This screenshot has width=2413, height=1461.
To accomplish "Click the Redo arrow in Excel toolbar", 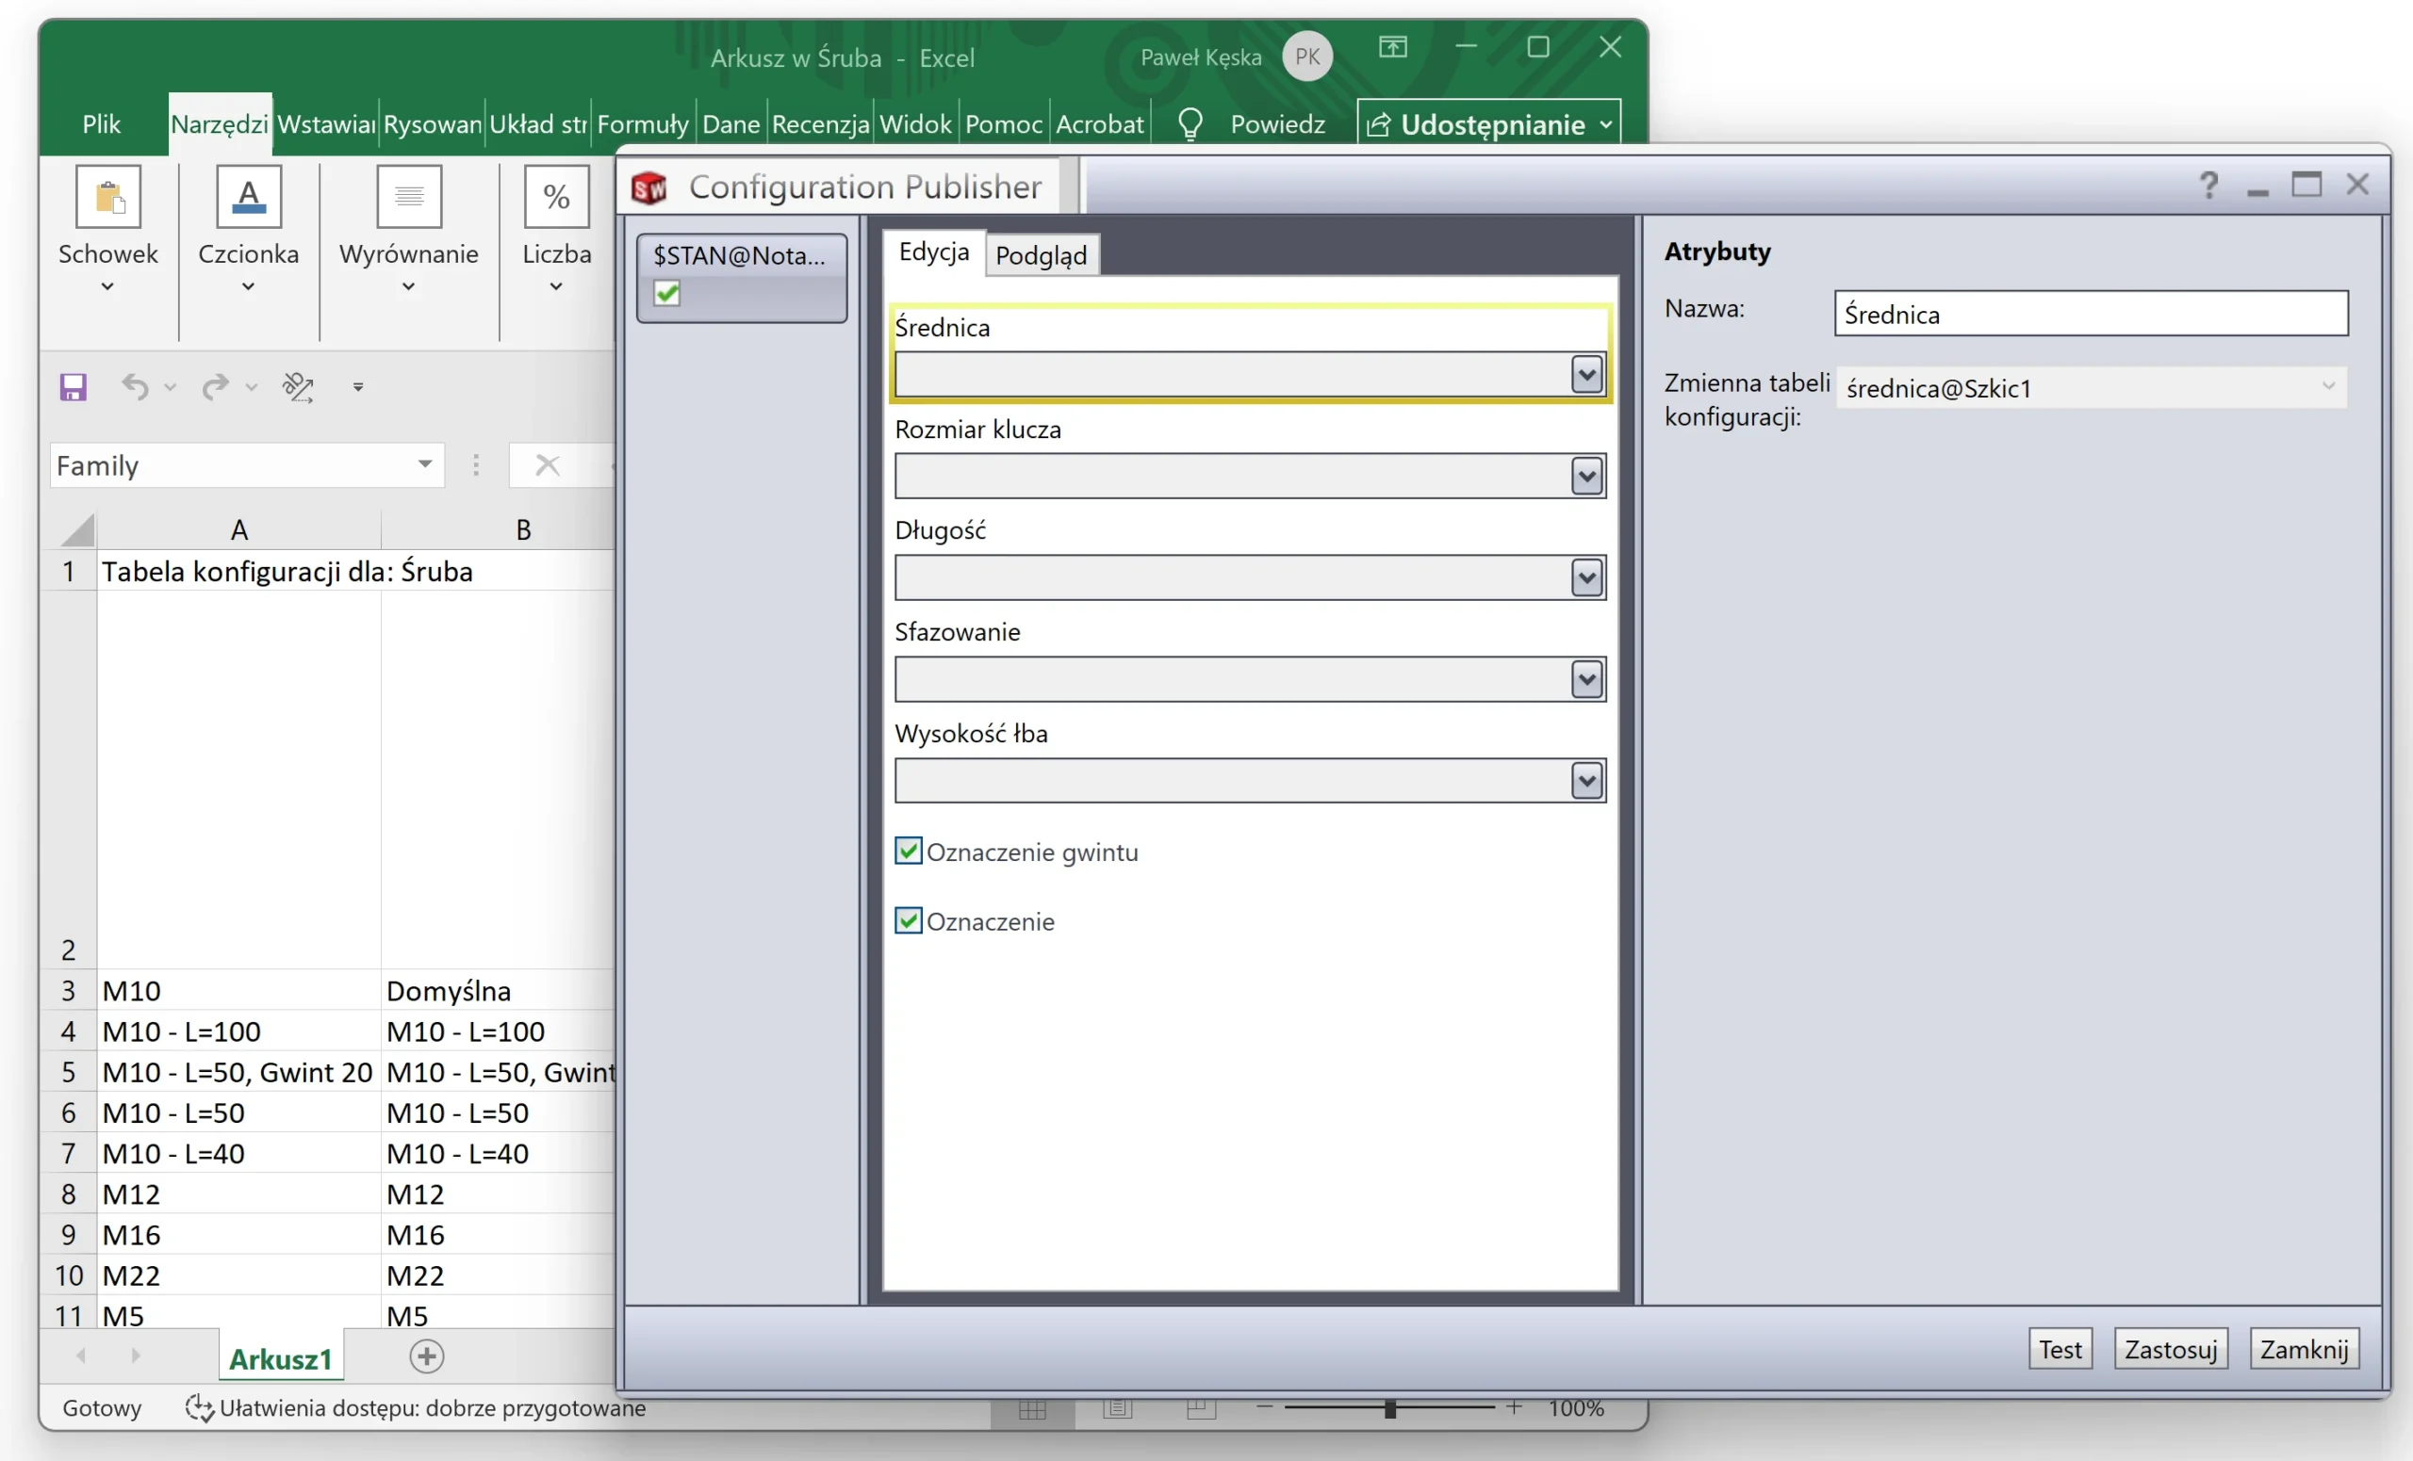I will pos(216,387).
